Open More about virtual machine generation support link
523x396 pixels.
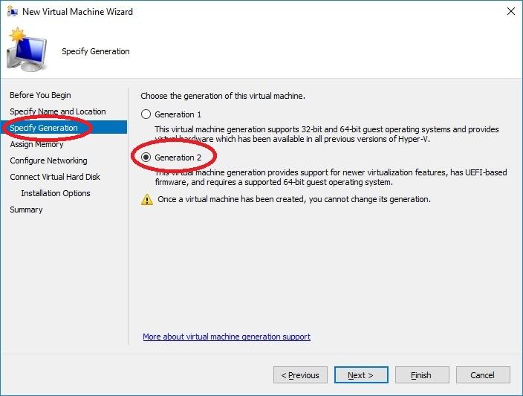pos(227,337)
